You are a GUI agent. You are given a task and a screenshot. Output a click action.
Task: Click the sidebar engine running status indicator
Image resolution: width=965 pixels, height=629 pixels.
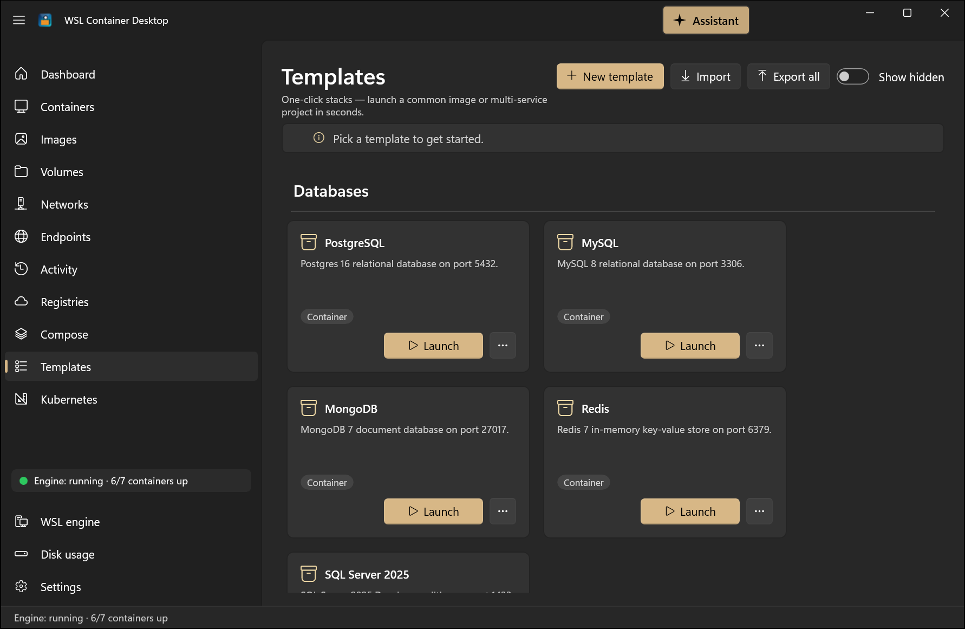point(131,481)
